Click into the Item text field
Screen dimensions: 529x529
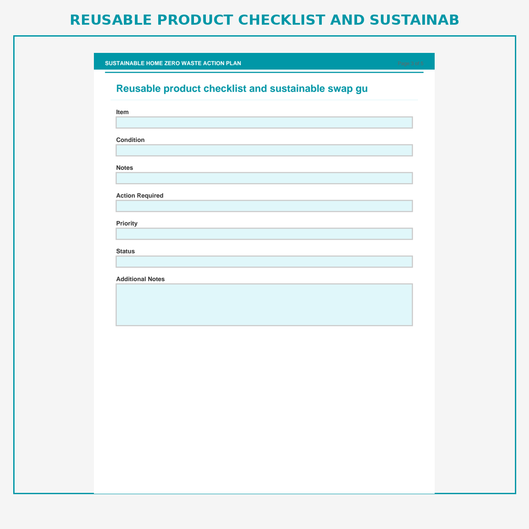(264, 123)
